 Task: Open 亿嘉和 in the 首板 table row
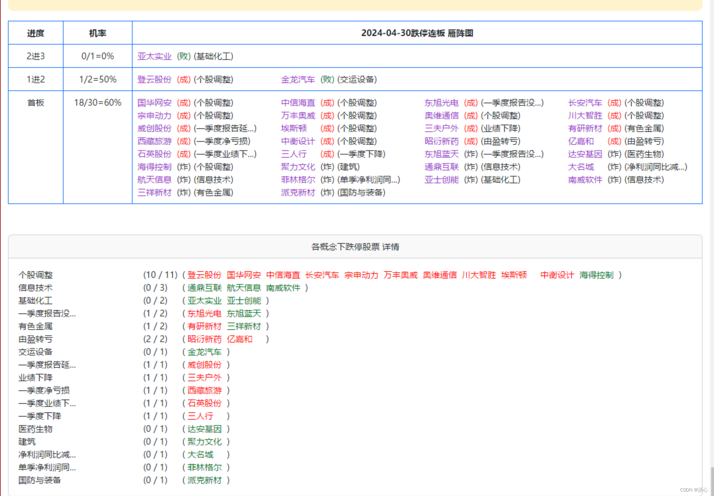(581, 141)
